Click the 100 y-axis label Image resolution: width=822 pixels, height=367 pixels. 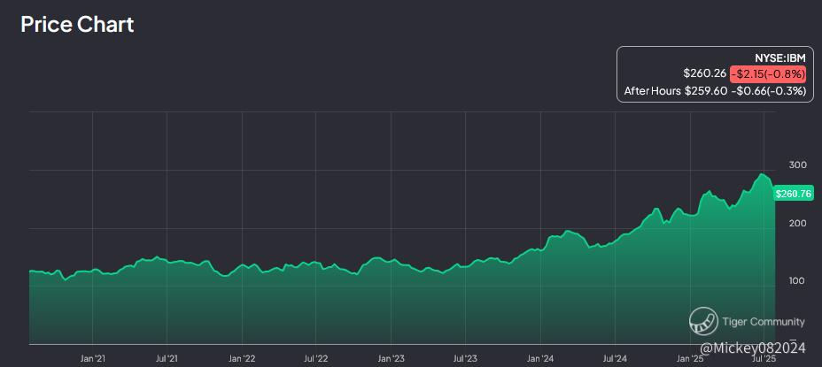[797, 281]
